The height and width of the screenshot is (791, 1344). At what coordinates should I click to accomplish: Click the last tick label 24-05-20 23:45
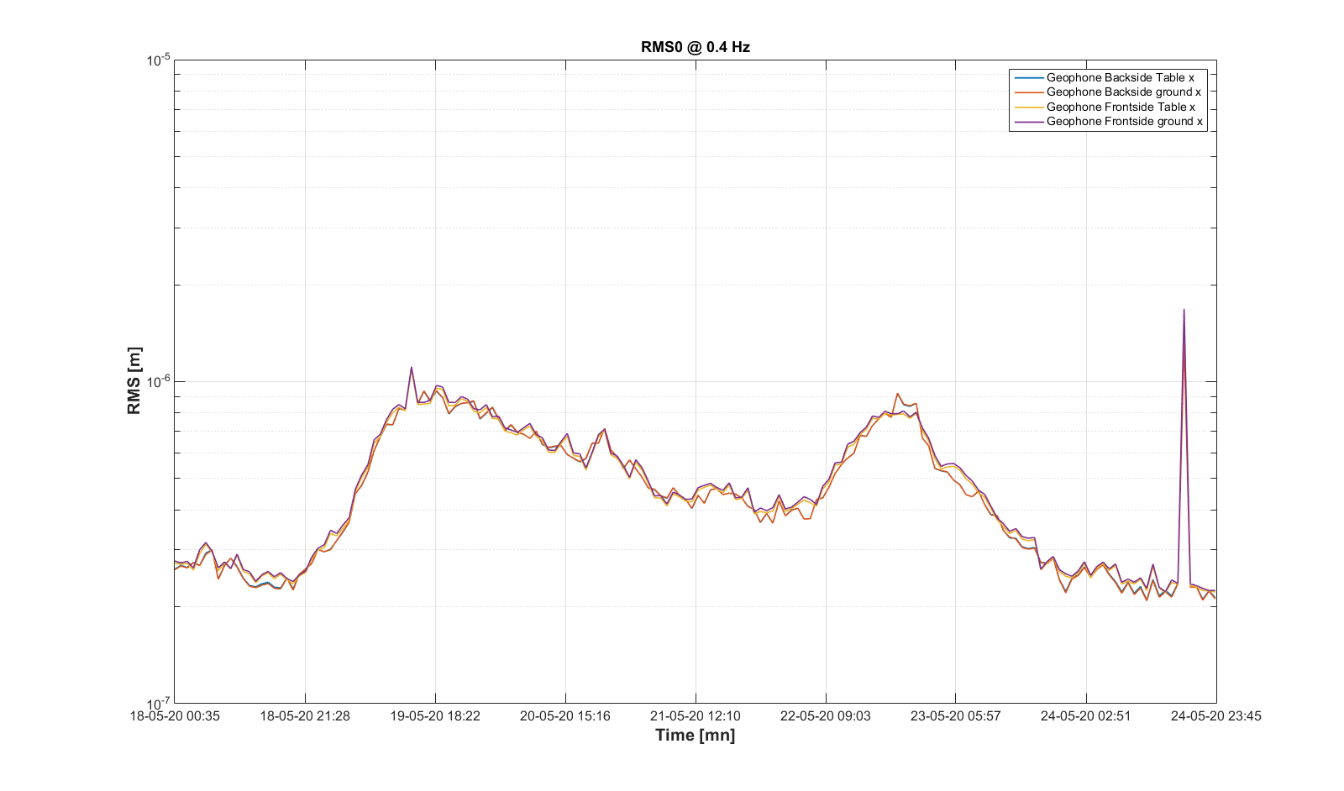point(1215,716)
